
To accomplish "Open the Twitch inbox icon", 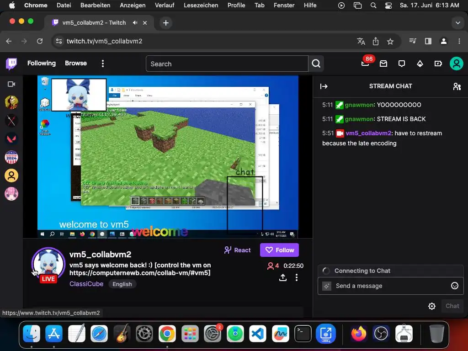I will (383, 64).
